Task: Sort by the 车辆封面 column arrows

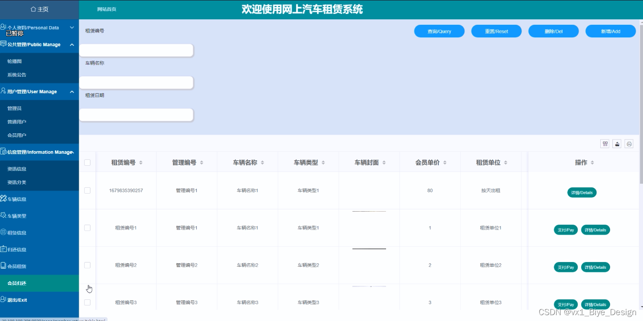Action: [x=384, y=163]
